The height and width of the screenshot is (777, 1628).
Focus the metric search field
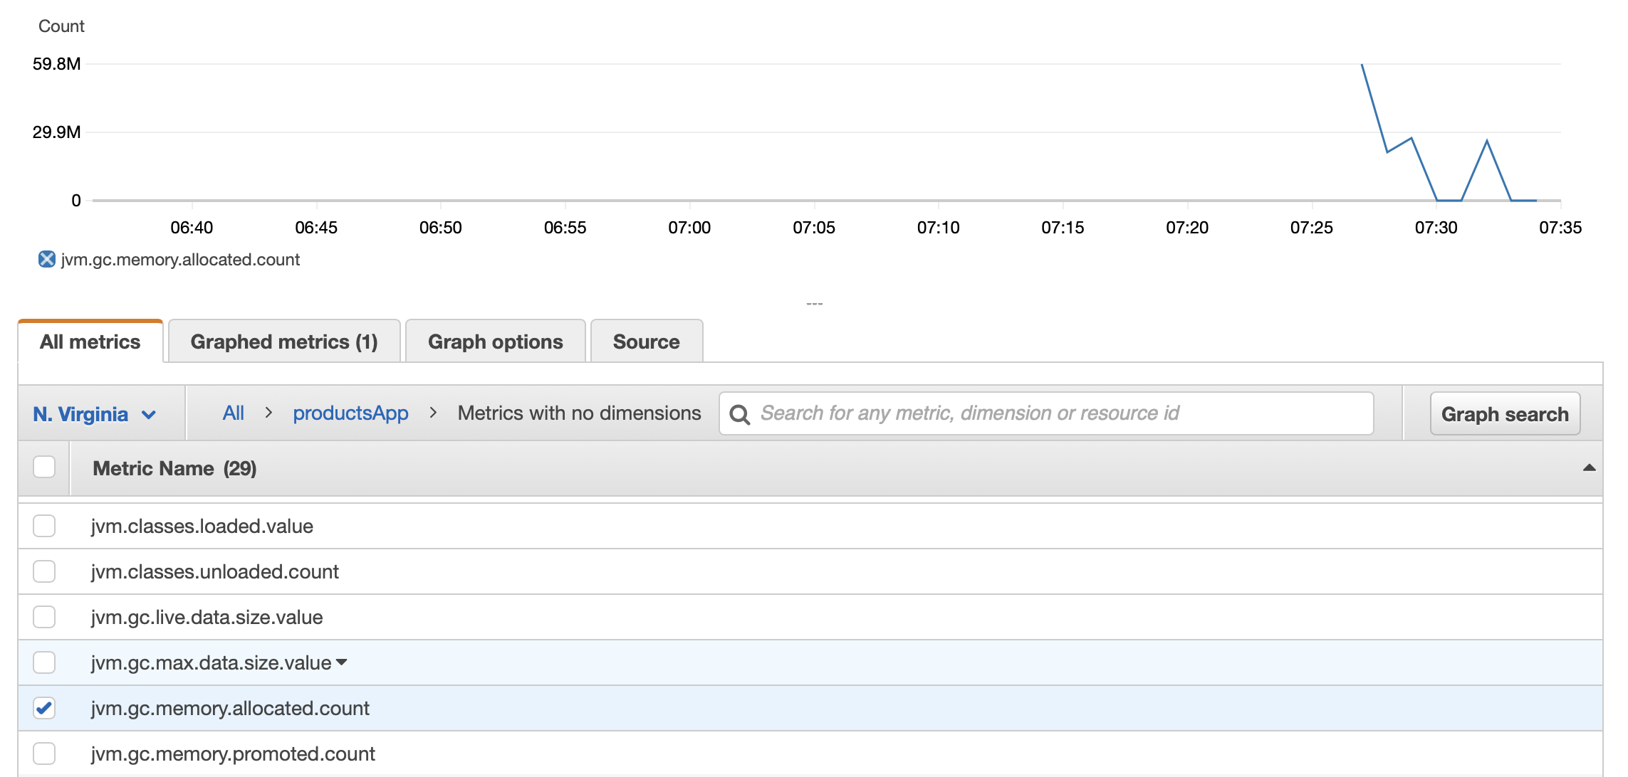pyautogui.click(x=1046, y=413)
